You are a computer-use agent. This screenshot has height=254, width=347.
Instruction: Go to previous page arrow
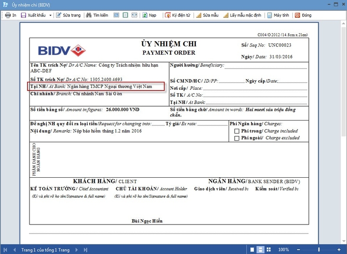pyautogui.click(x=15, y=250)
